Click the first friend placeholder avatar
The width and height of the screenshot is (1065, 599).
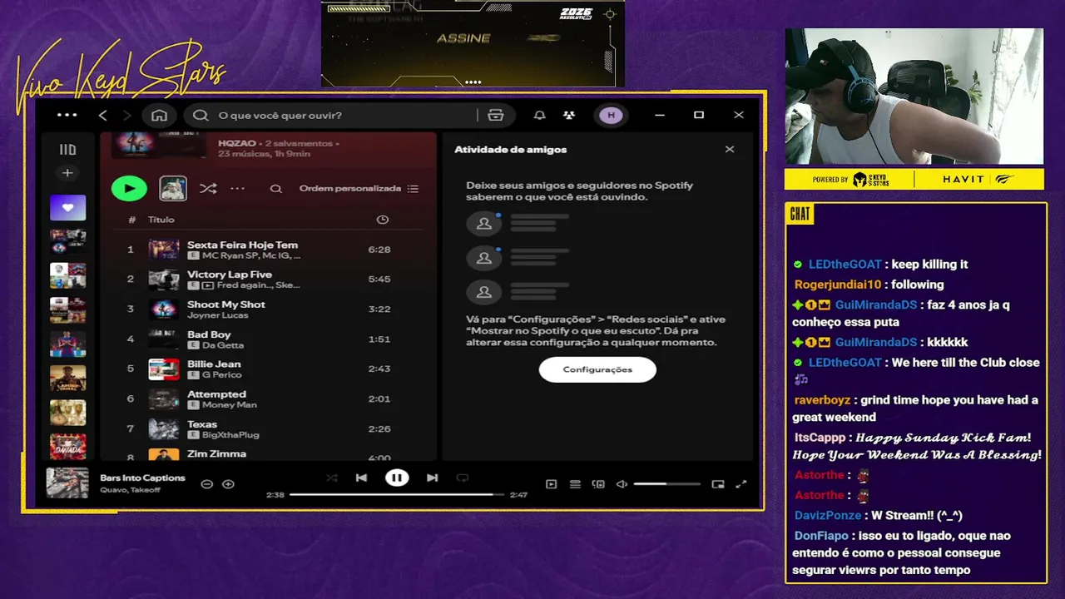click(483, 224)
